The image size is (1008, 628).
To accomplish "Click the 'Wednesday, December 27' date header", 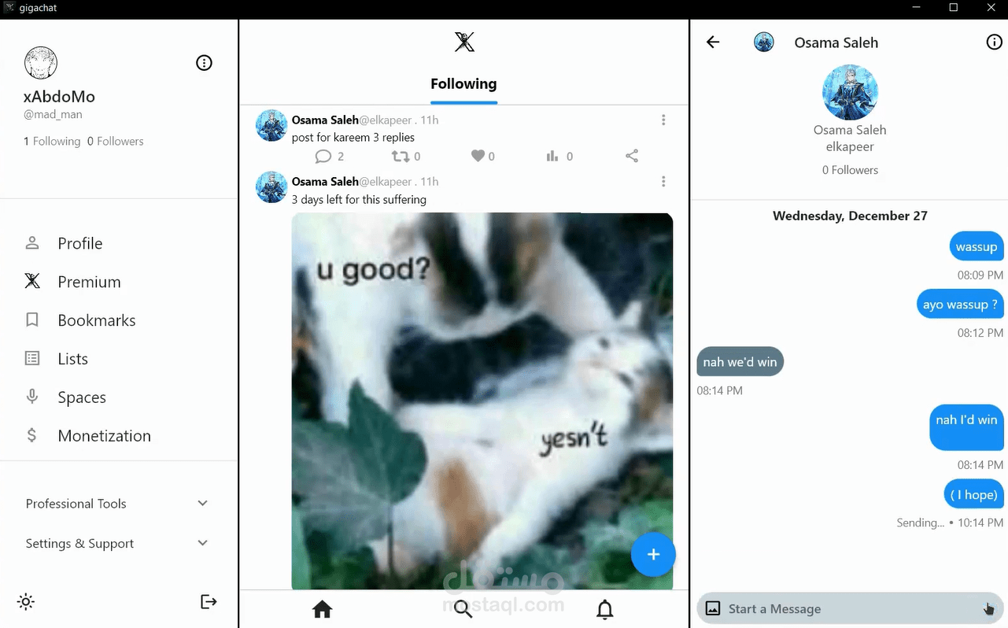I will pos(850,216).
